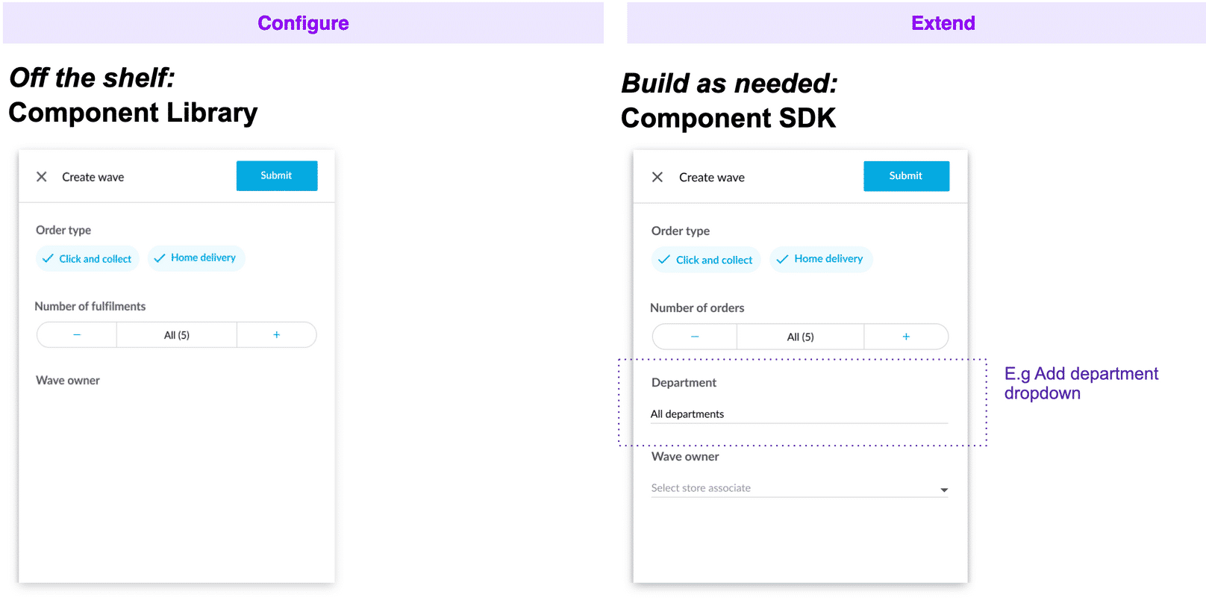Click the plus icon under Number of fulfilments
The image size is (1206, 615).
coord(276,334)
